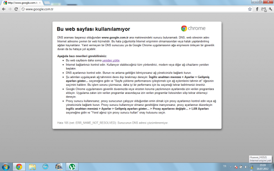The height and width of the screenshot is (171, 274).
Task: Click the 'Hata 105' error code line
Action: coord(113,123)
